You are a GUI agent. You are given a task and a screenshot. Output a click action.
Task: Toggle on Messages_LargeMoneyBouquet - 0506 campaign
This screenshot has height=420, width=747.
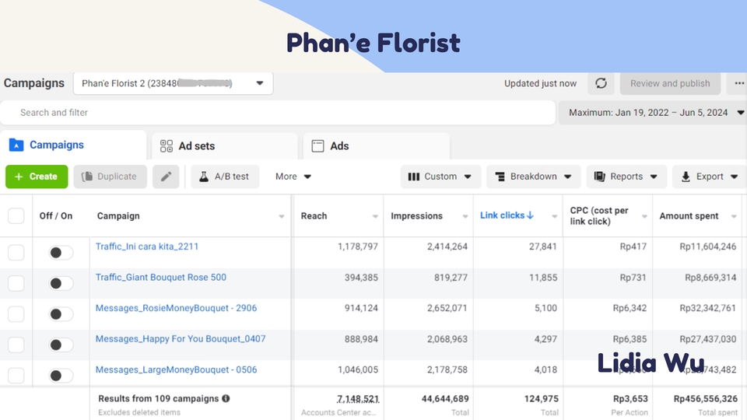point(61,375)
